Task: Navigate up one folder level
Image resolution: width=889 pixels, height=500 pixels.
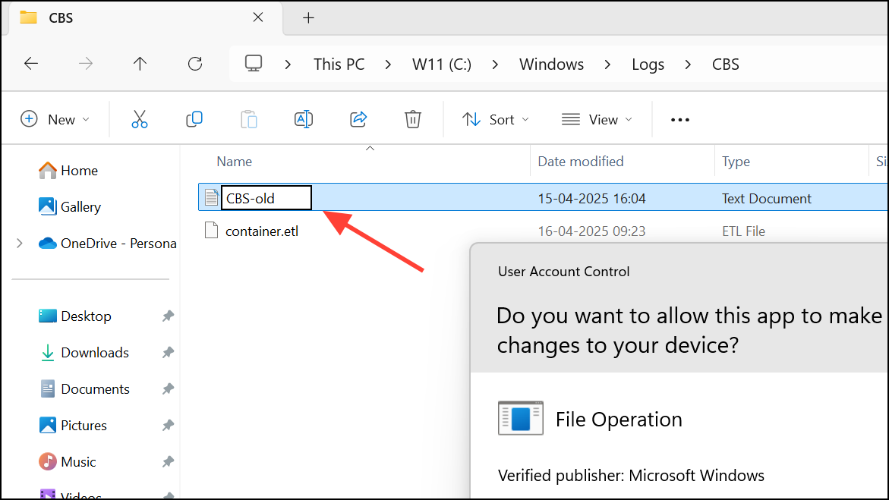Action: (140, 64)
